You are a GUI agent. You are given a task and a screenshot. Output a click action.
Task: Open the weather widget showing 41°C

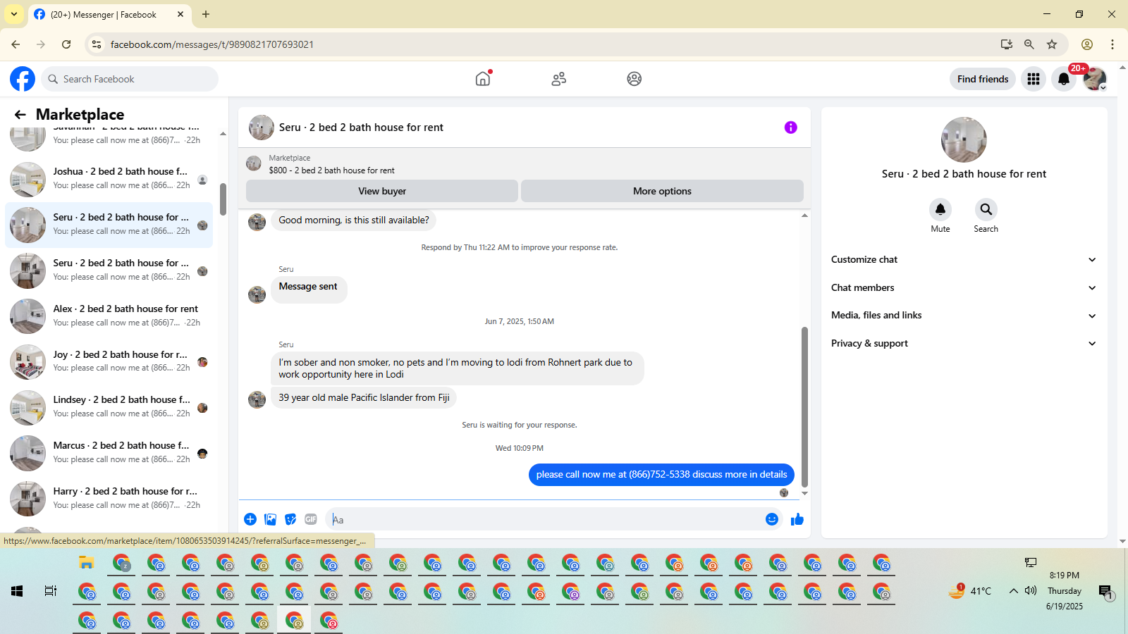point(970,591)
